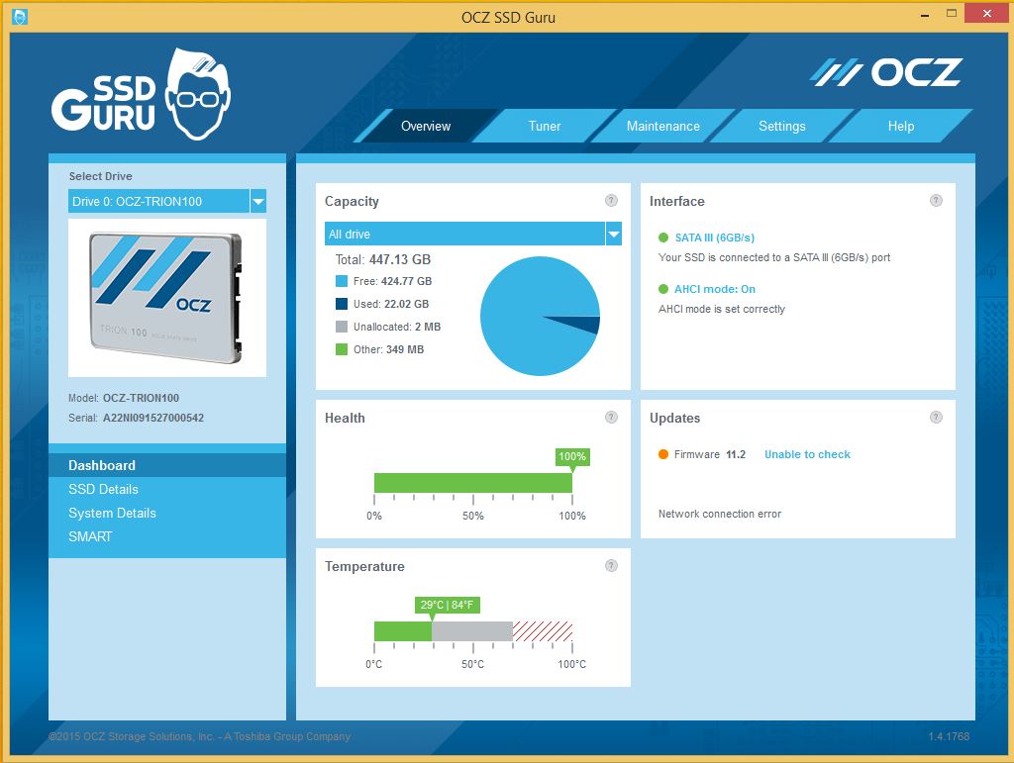Click the Firmware 11.2 version text
The height and width of the screenshot is (763, 1014).
pyautogui.click(x=709, y=454)
